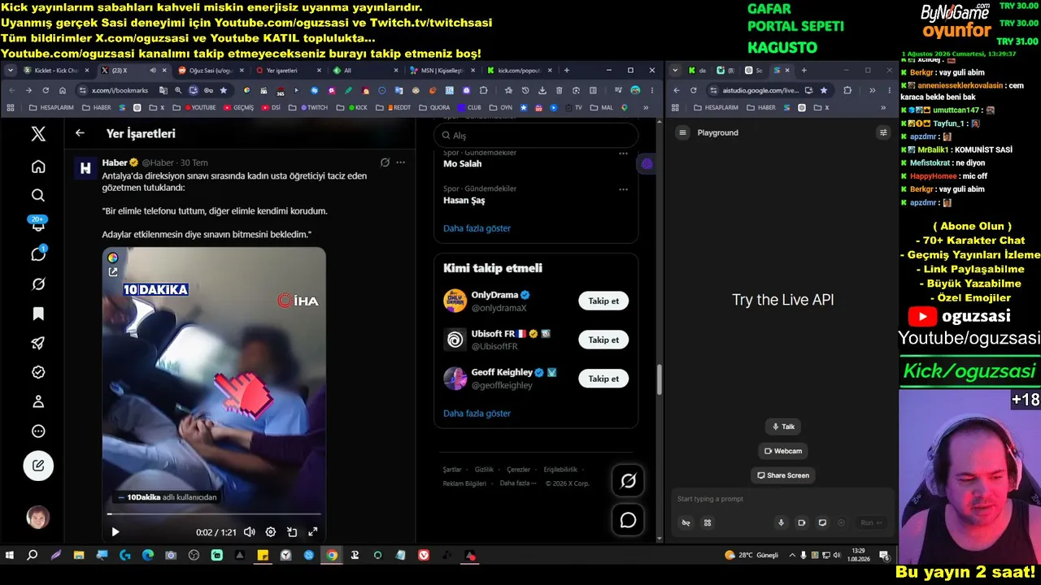This screenshot has width=1041, height=585.
Task: Open QUORA bookmark folder
Action: pyautogui.click(x=434, y=107)
